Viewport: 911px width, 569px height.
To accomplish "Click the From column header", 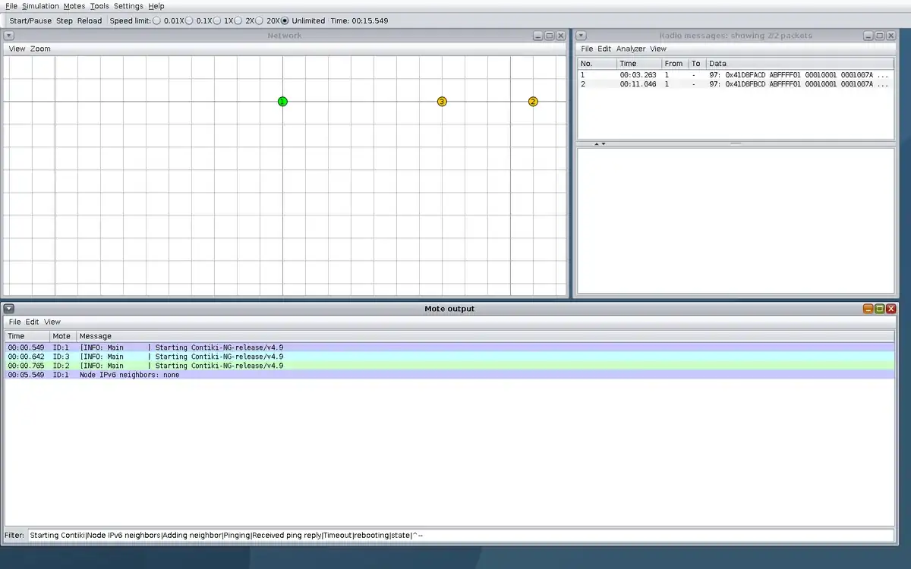I will [674, 64].
